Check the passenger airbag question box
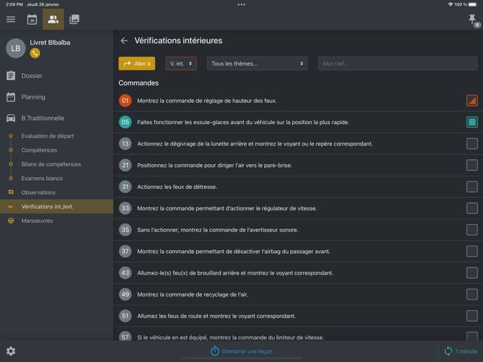 (x=472, y=252)
